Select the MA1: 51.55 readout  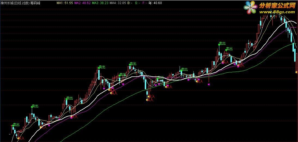[64, 3]
